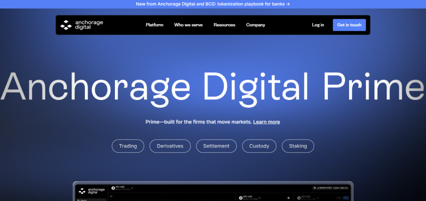
Task: Open the Company menu
Action: (x=256, y=25)
